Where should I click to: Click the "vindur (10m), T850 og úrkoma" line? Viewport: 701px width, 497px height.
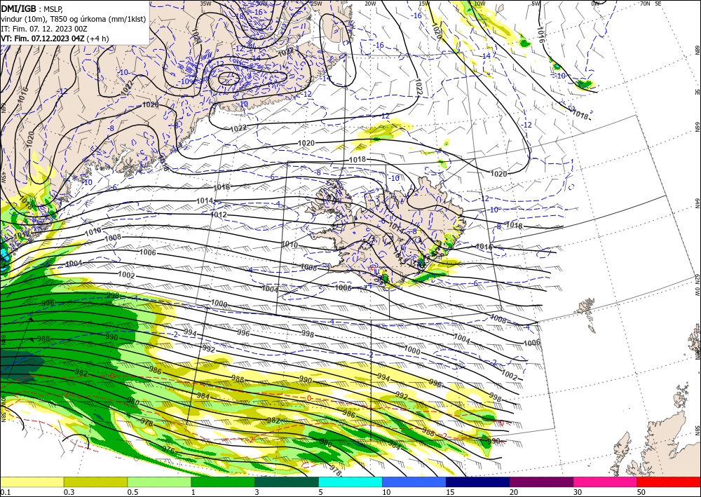pyautogui.click(x=74, y=18)
